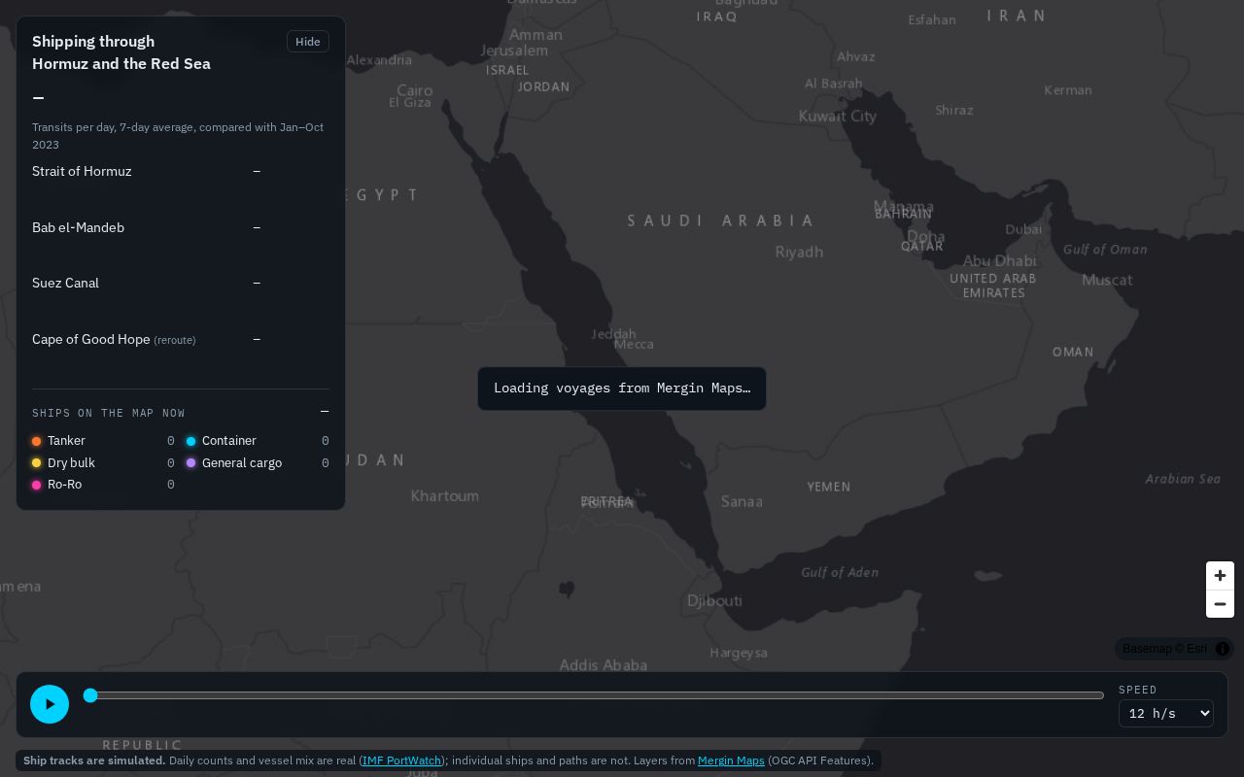Click the Tanker legend label

66,441
